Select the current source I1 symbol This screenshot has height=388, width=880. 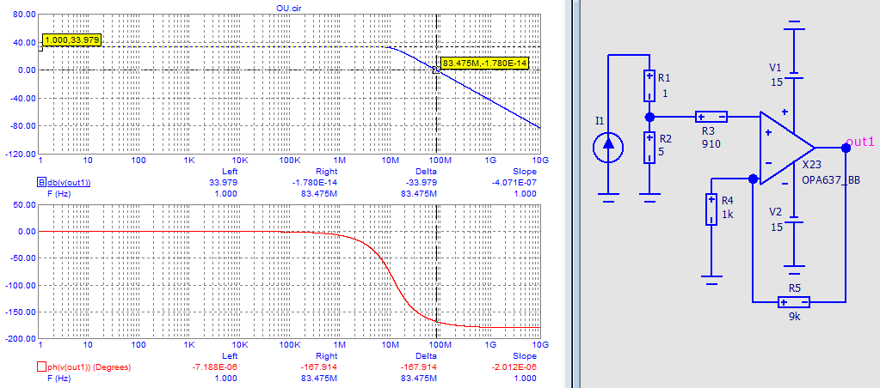point(609,148)
